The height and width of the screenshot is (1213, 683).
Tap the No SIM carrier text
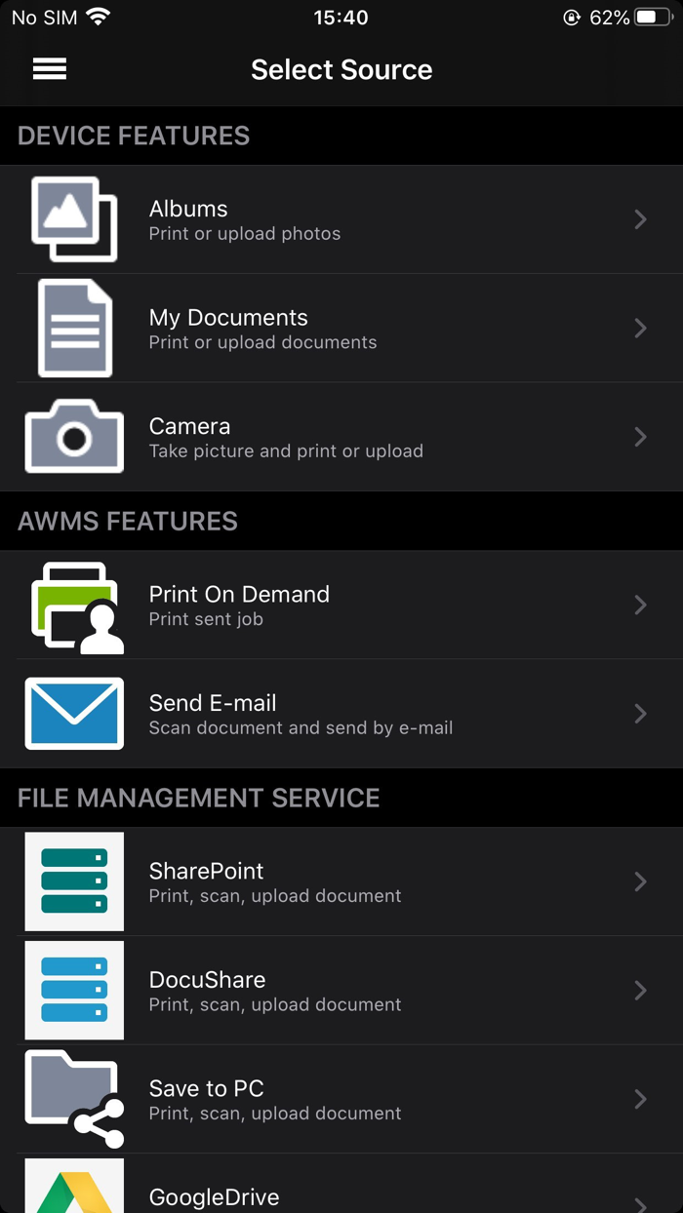pos(44,18)
